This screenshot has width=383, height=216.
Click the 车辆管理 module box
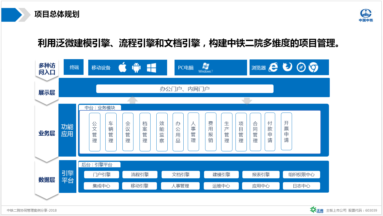111,132
